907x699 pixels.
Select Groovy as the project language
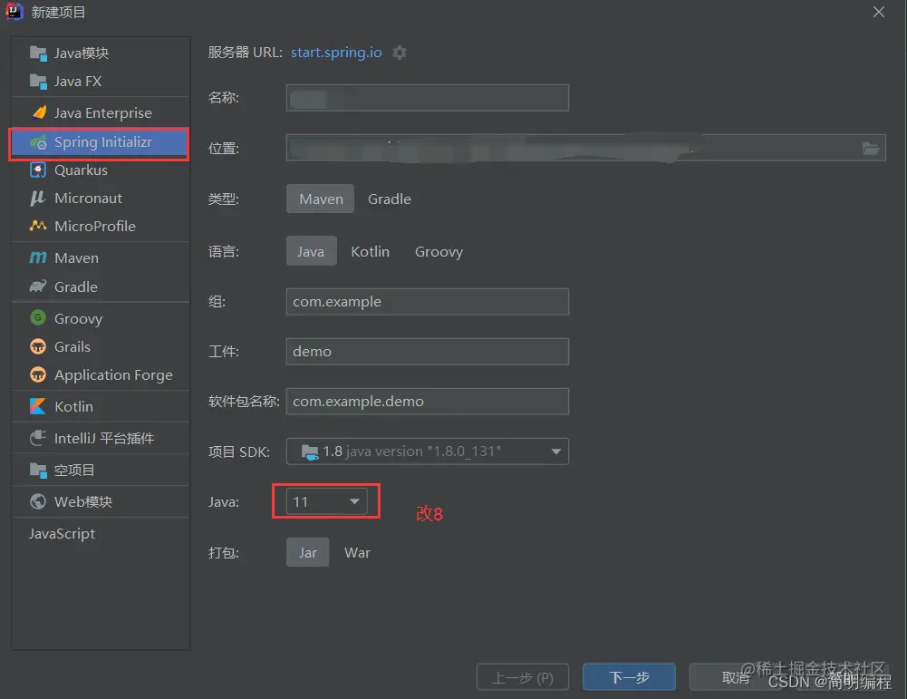(438, 251)
